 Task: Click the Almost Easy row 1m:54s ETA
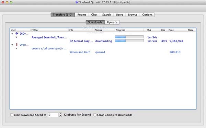click(x=152, y=41)
